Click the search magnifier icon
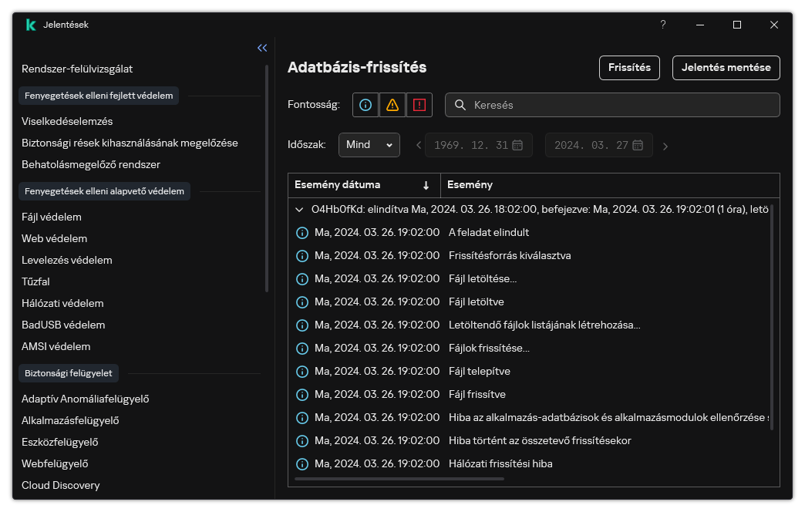 (460, 105)
